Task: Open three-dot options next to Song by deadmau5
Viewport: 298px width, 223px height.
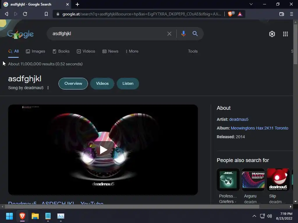Action: tap(48, 88)
